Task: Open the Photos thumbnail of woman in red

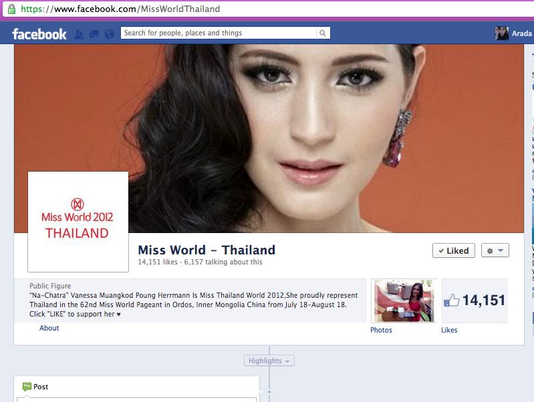Action: [404, 300]
